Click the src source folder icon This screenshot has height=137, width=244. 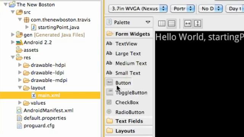tap(19, 12)
